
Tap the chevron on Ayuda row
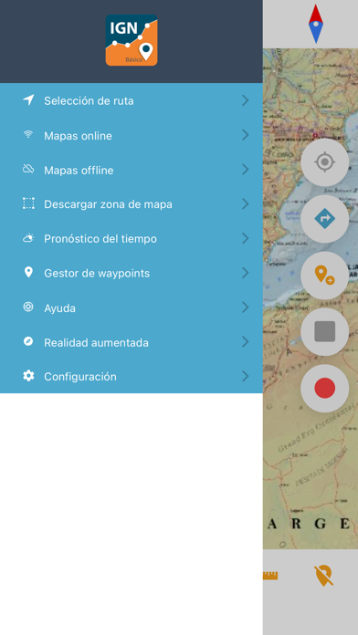[246, 307]
